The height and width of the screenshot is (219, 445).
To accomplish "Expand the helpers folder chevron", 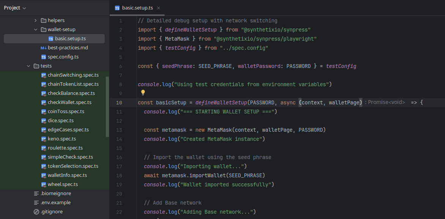I will click(x=36, y=20).
